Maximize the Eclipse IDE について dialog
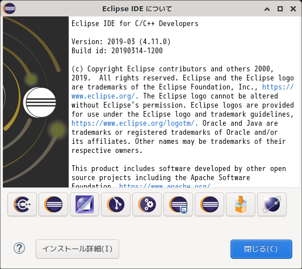This screenshot has height=269, width=302. click(x=280, y=9)
